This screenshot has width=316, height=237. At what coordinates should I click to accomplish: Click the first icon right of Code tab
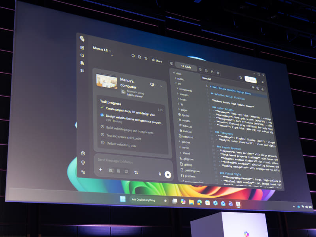(200, 70)
